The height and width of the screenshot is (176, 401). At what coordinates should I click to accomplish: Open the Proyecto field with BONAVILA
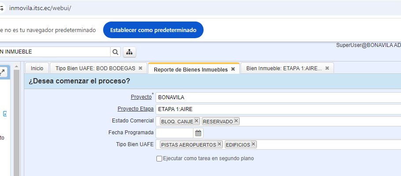278,97
